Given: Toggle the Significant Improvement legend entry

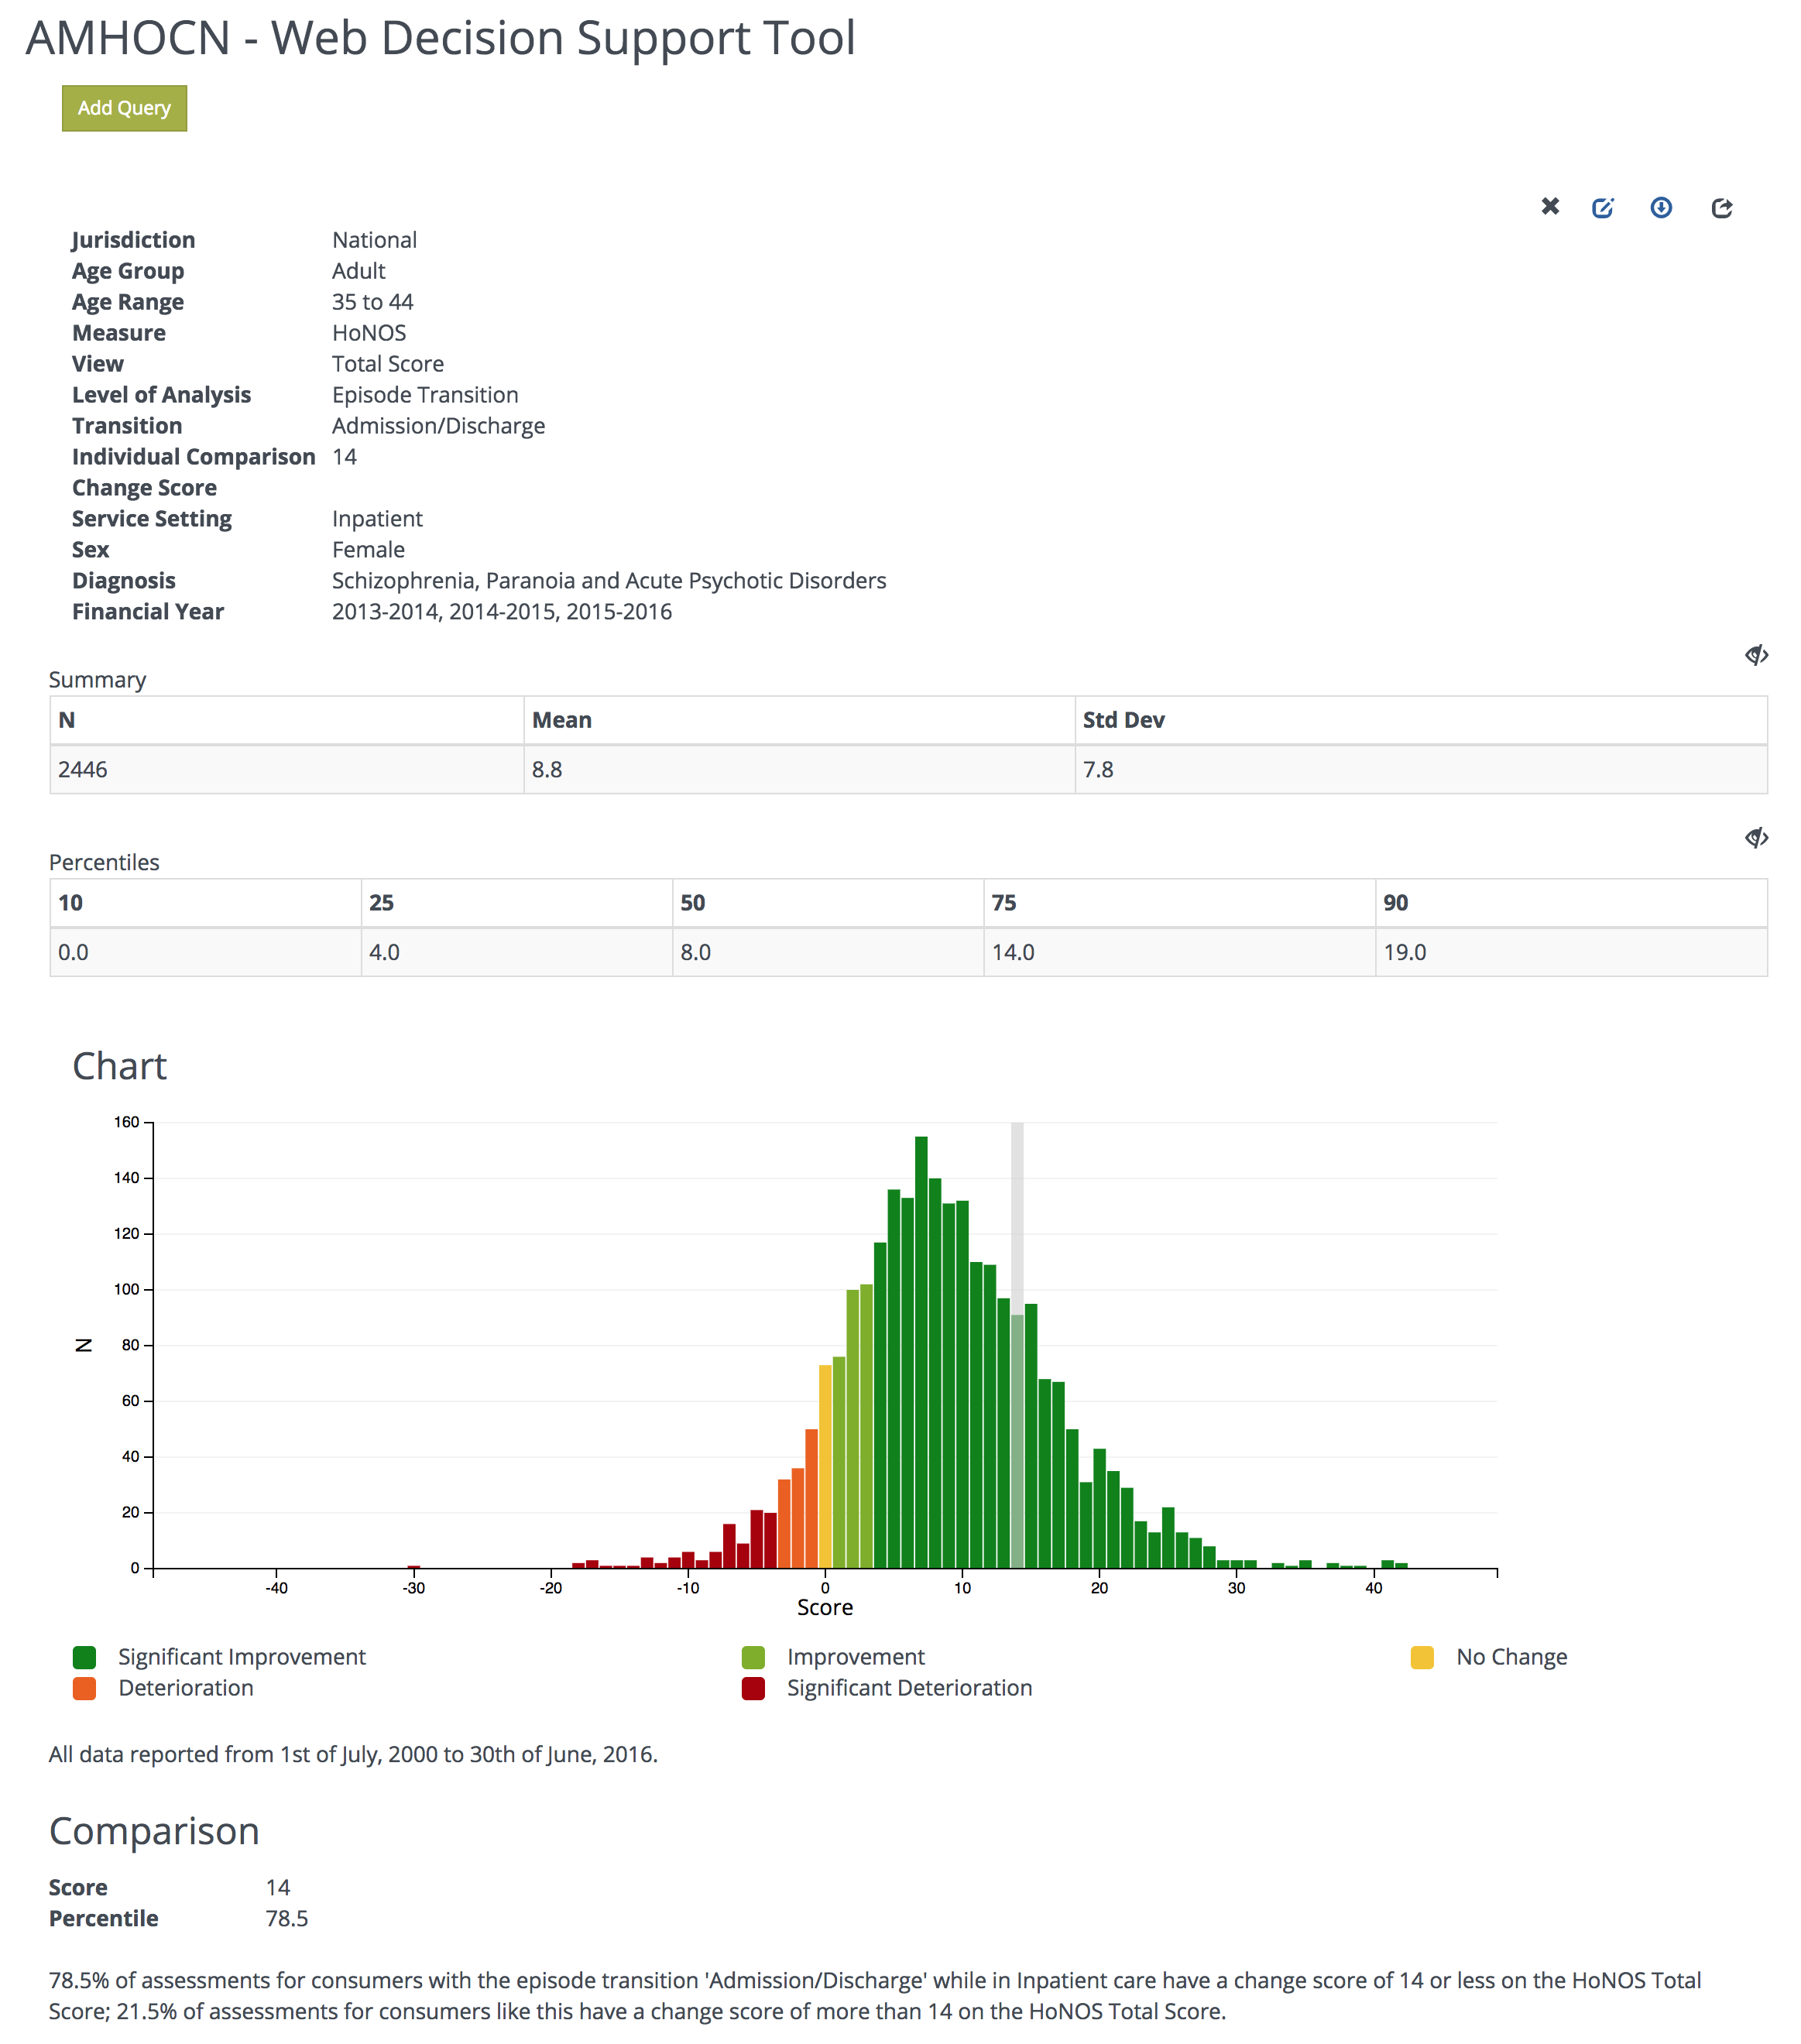Looking at the screenshot, I should click(84, 1657).
